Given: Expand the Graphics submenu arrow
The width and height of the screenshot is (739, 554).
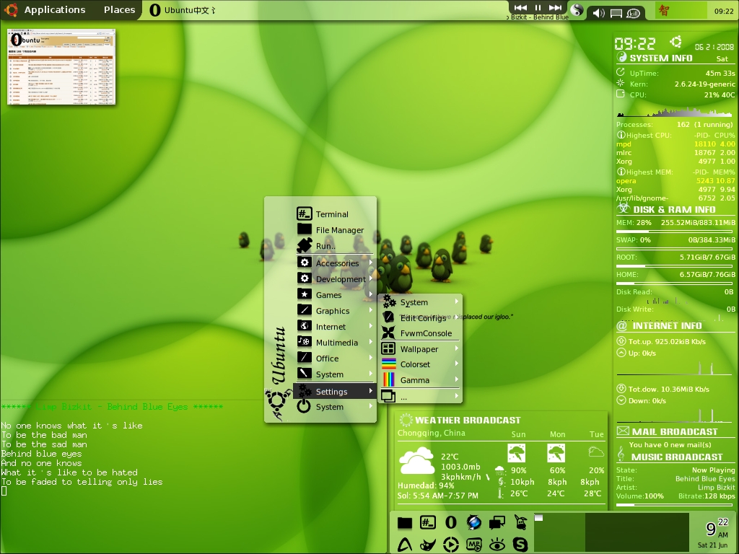Looking at the screenshot, I should (371, 310).
